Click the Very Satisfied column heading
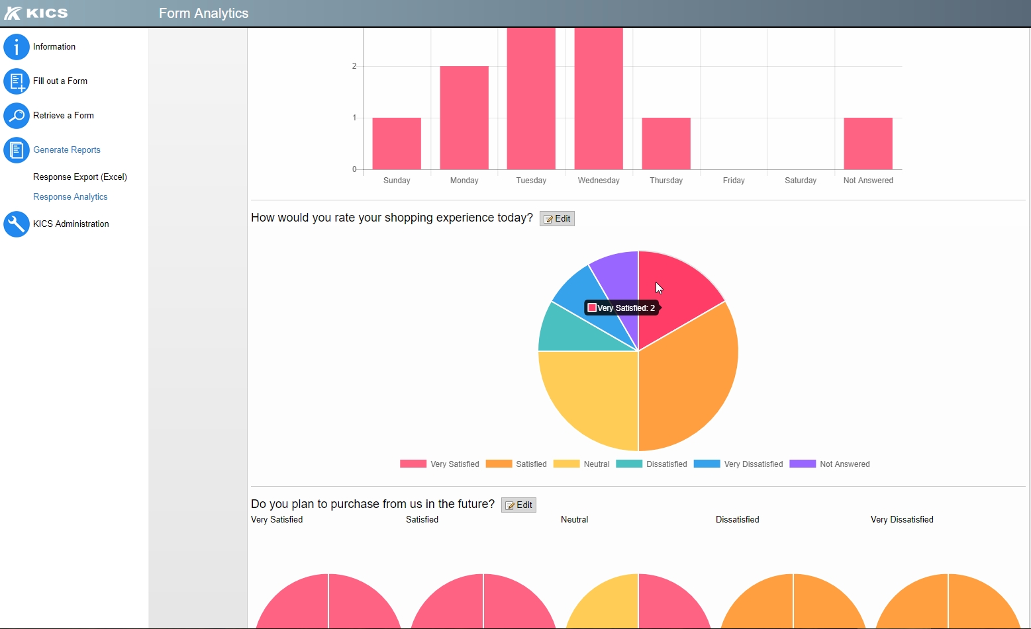1031x629 pixels. (277, 520)
